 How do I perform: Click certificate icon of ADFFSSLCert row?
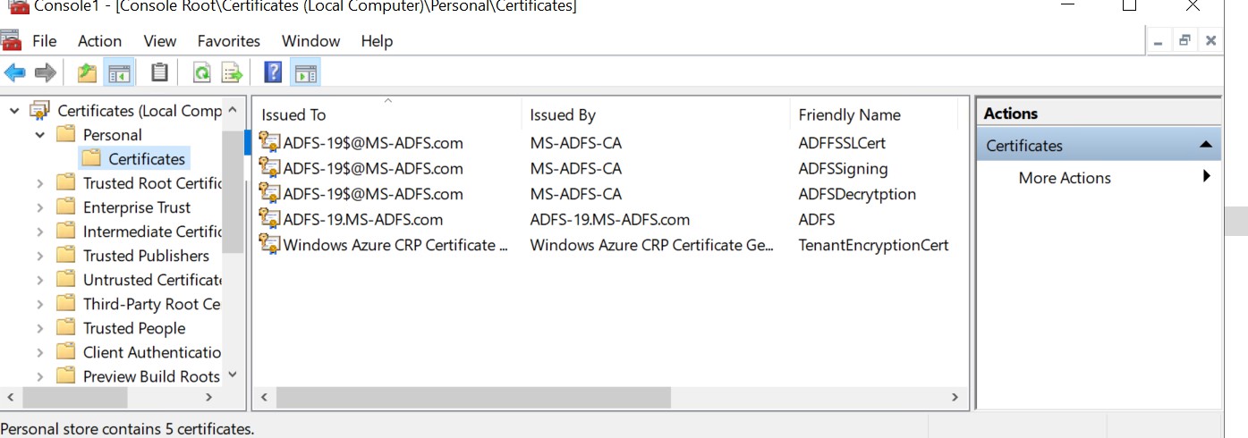pyautogui.click(x=269, y=142)
